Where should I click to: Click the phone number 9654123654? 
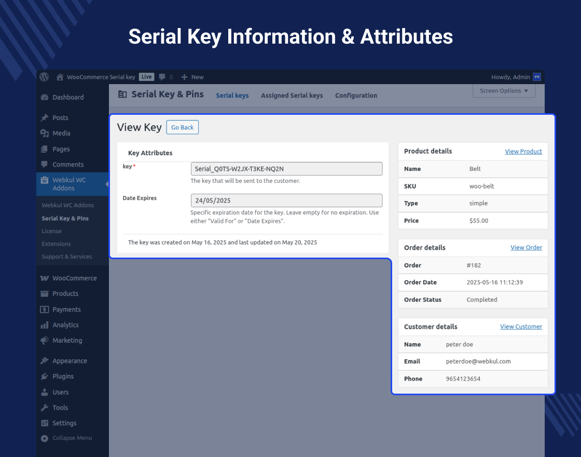click(x=463, y=379)
